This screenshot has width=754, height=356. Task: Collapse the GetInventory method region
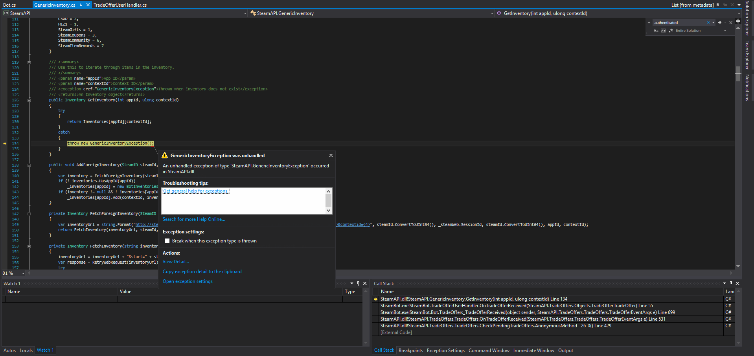tap(29, 100)
